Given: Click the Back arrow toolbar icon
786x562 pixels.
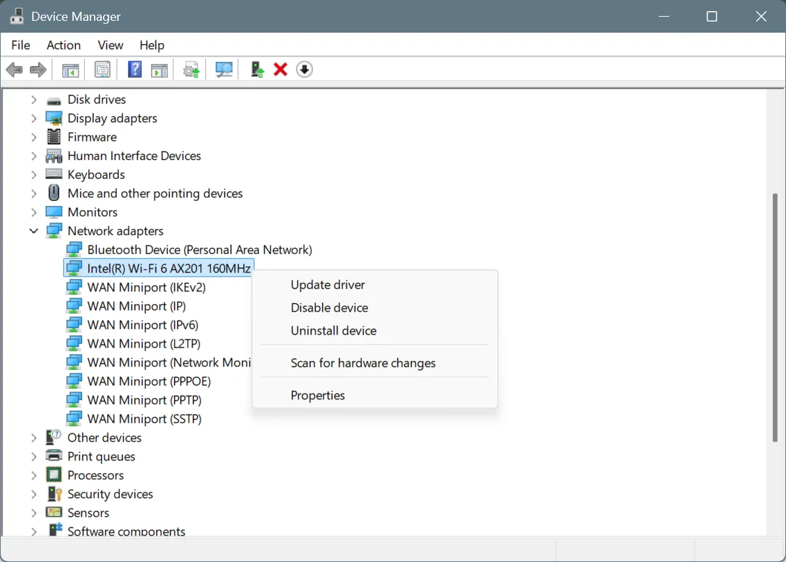Looking at the screenshot, I should click(15, 69).
